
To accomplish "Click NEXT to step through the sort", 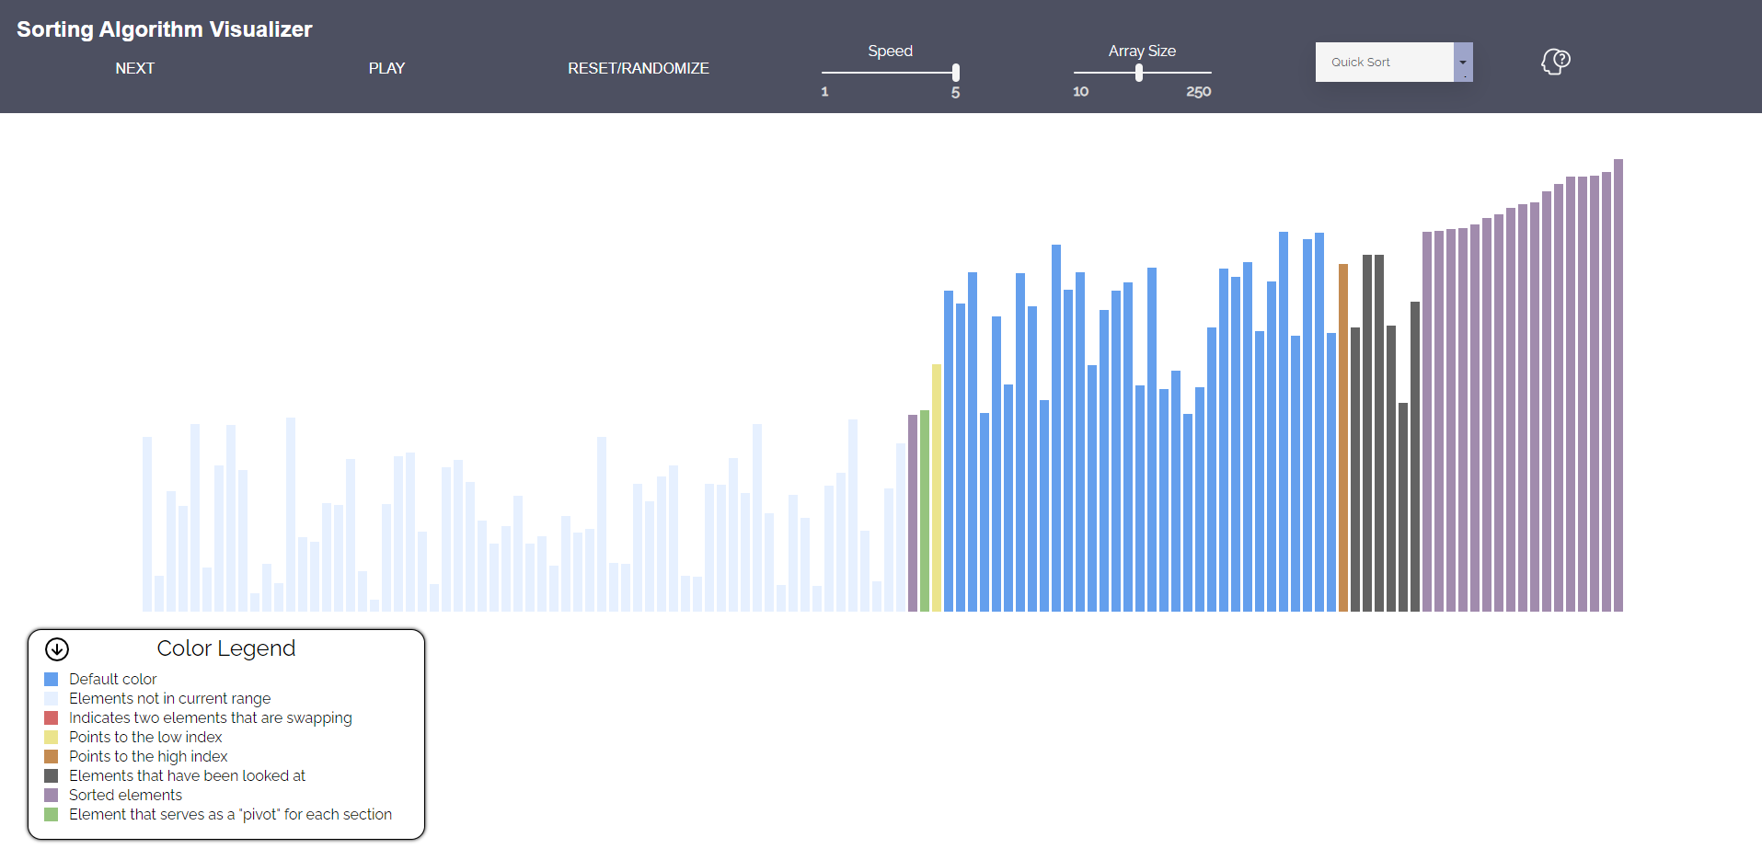I will [134, 68].
